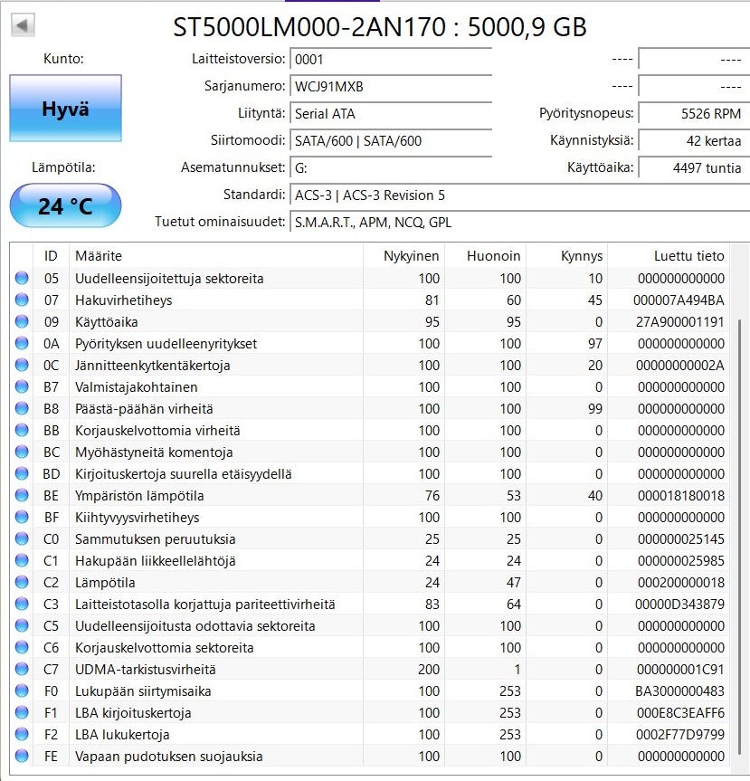The height and width of the screenshot is (781, 750).
Task: Click the Tuetut ominaisuudet field
Action: 517,223
